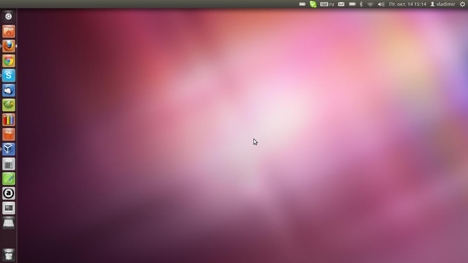Open the Dash home button
Screen dimensions: 468x263
(9, 16)
